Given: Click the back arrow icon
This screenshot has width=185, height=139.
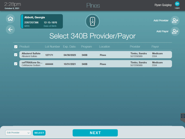Looking at the screenshot, I should 10,30.
